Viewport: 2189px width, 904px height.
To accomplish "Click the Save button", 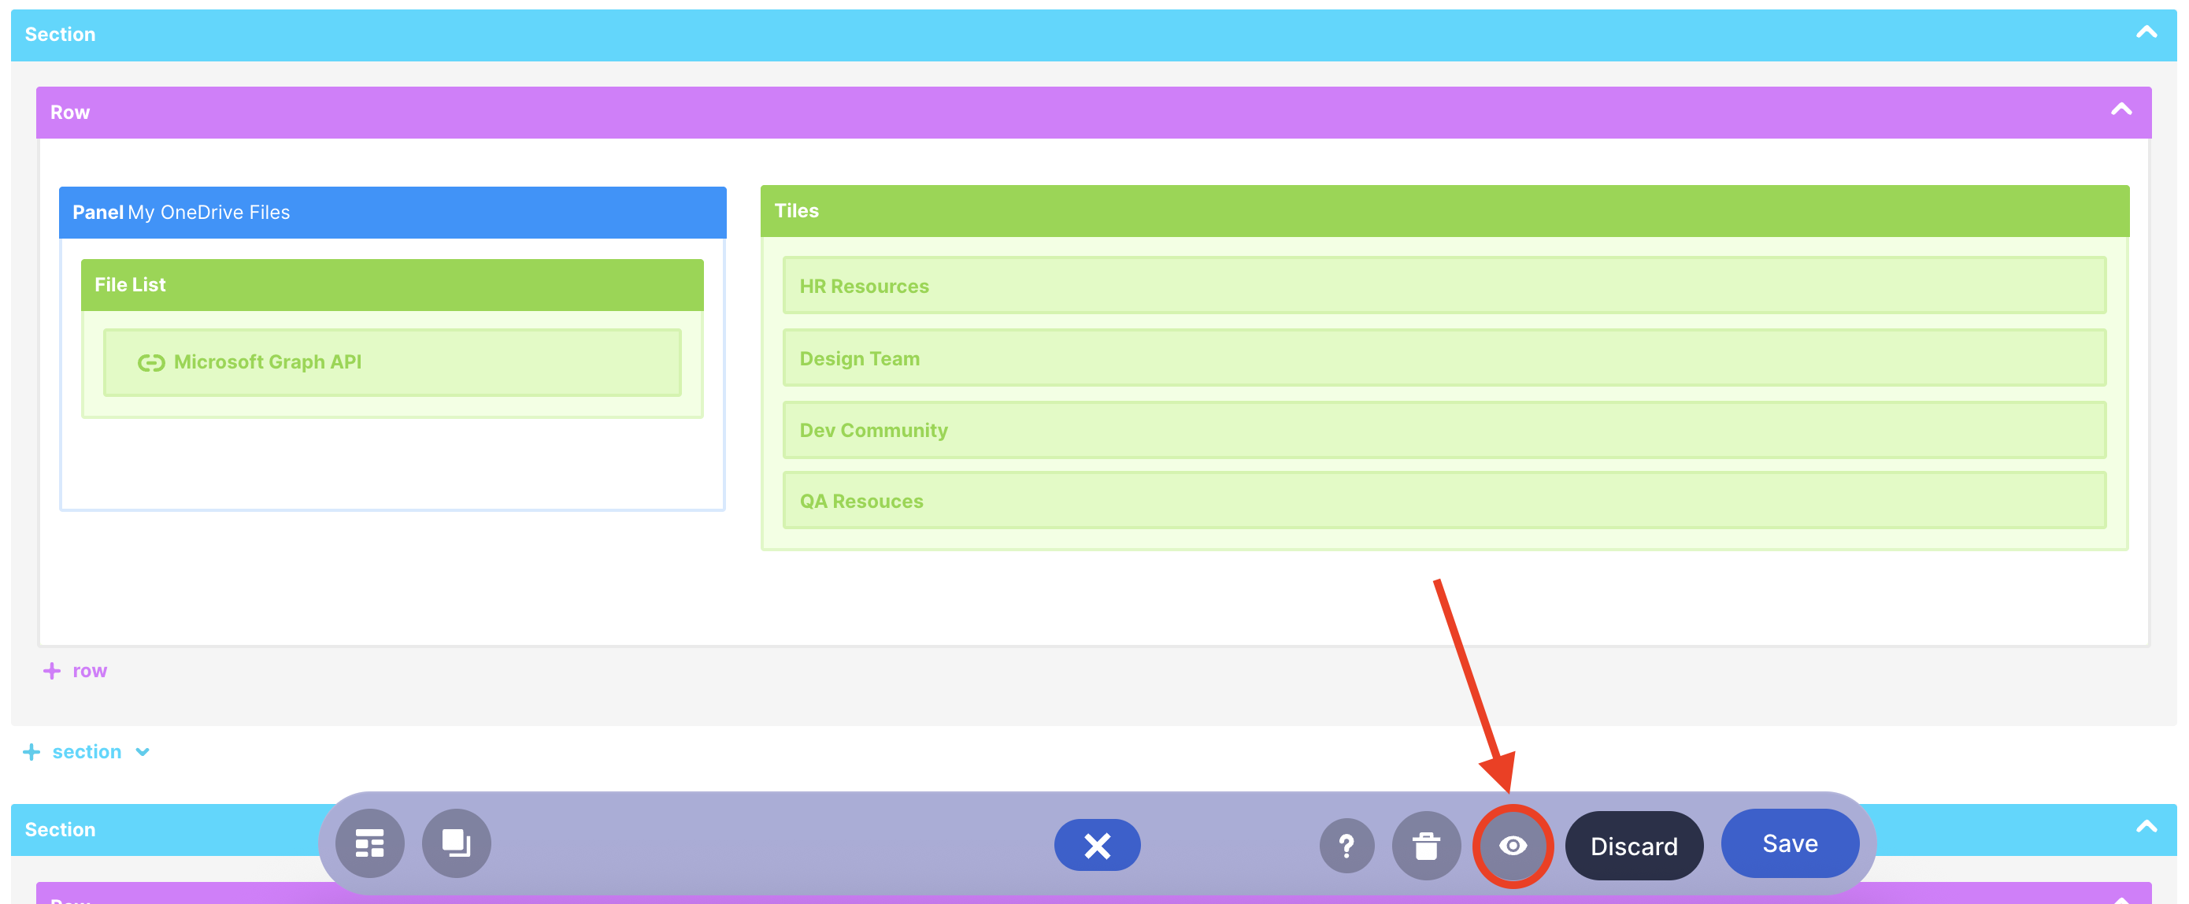I will click(x=1790, y=843).
